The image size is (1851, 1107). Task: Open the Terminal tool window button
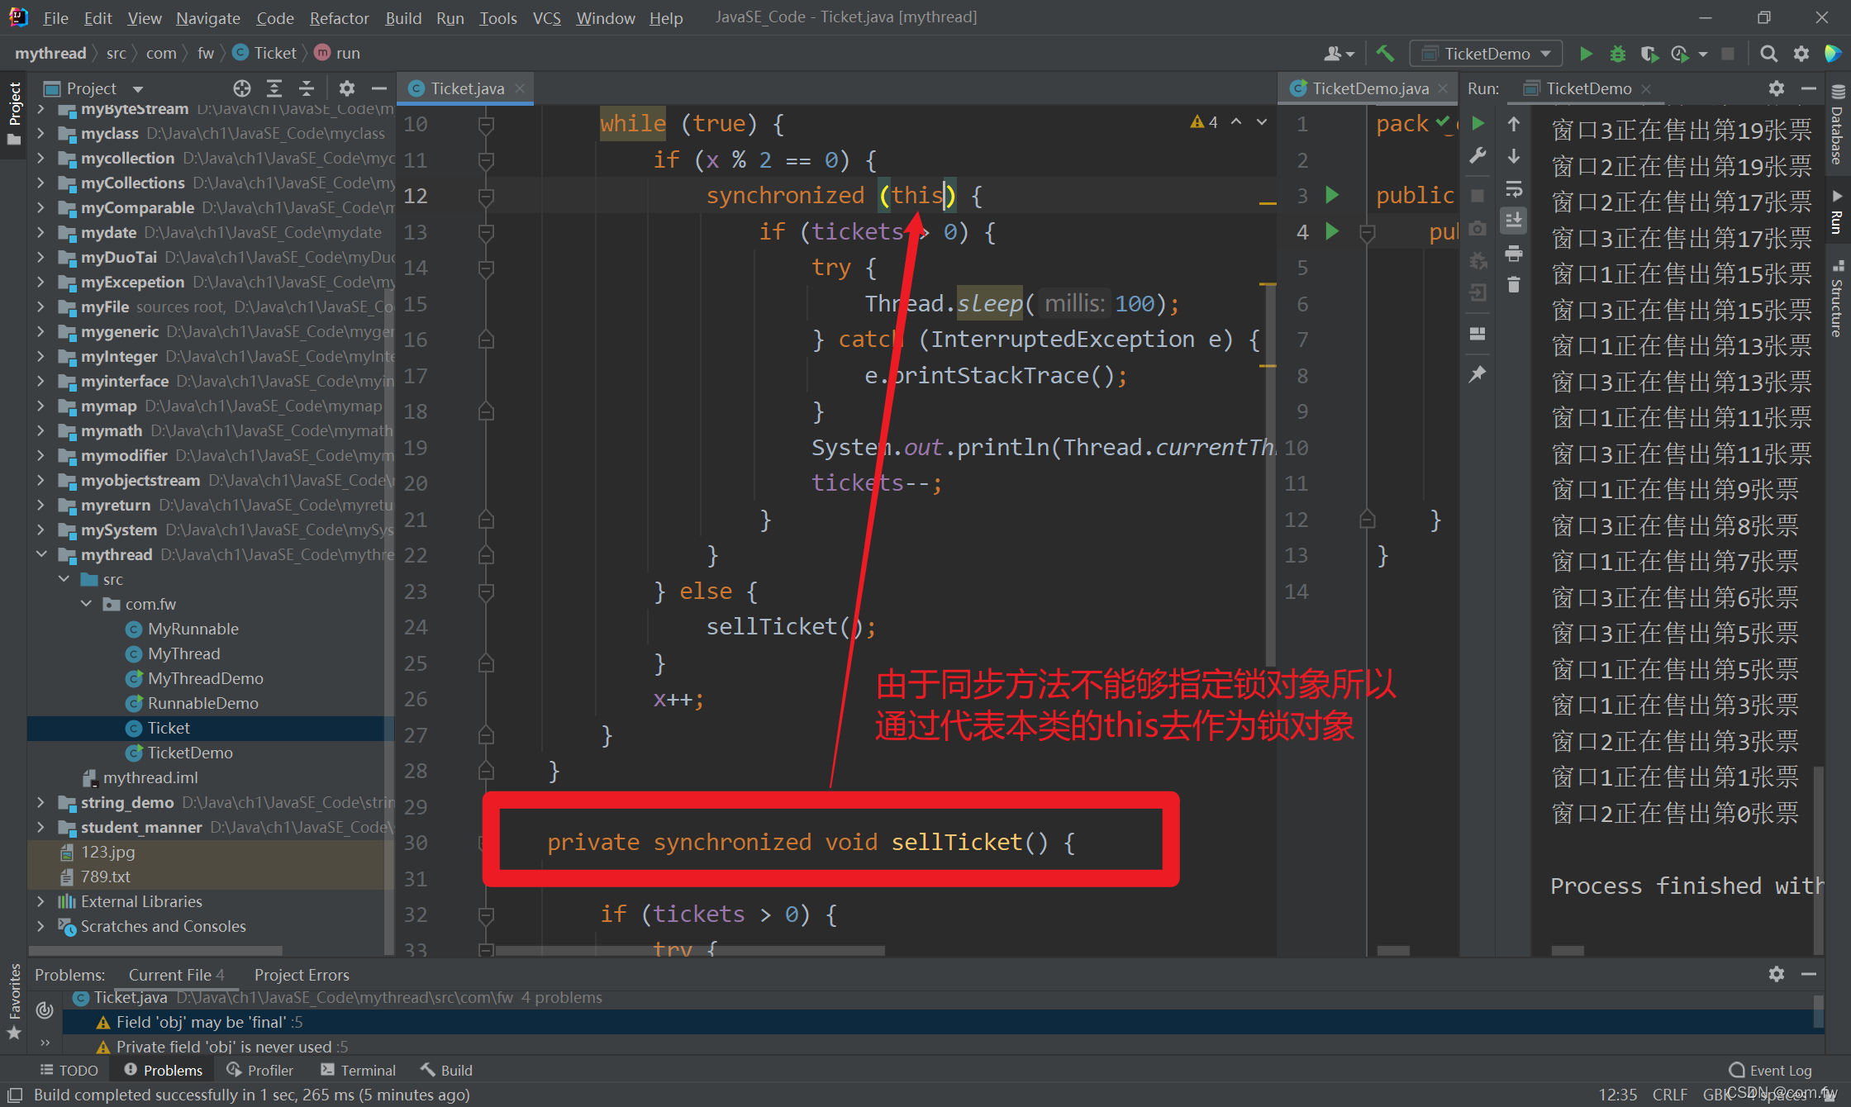click(x=358, y=1070)
